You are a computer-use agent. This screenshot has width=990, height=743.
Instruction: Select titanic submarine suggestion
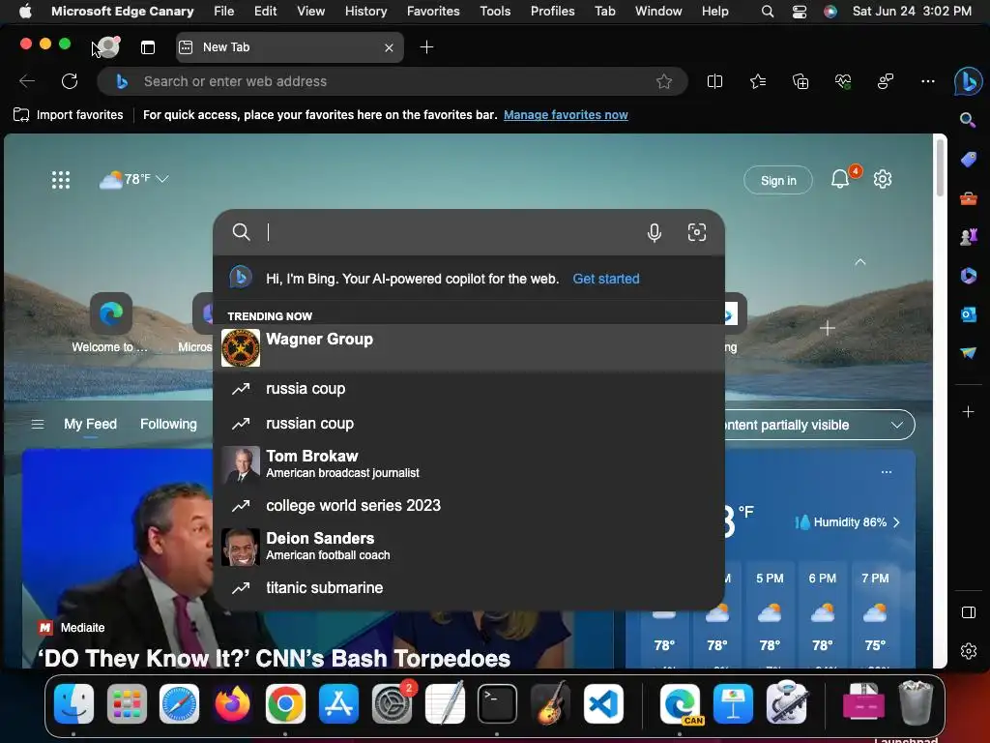pos(469,587)
